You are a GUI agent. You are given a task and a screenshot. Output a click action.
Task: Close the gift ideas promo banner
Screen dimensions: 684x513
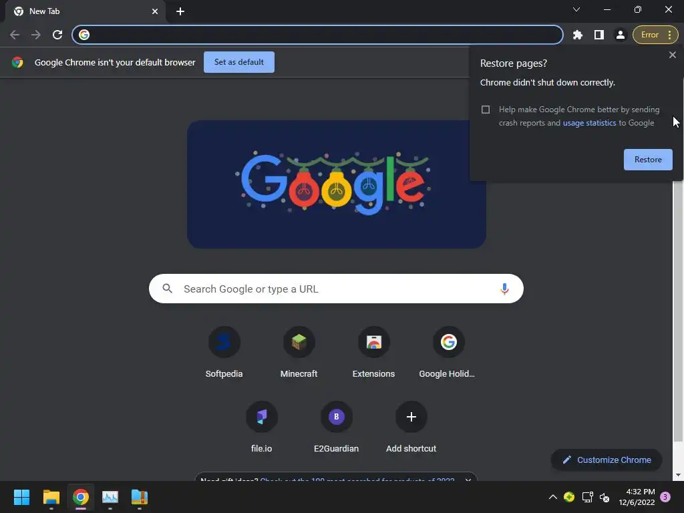[468, 480]
